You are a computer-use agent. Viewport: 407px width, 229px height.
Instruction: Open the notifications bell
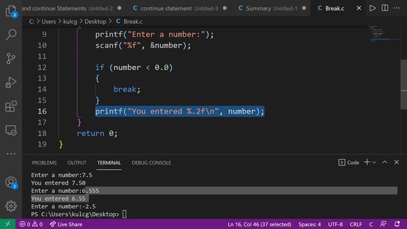(x=397, y=224)
